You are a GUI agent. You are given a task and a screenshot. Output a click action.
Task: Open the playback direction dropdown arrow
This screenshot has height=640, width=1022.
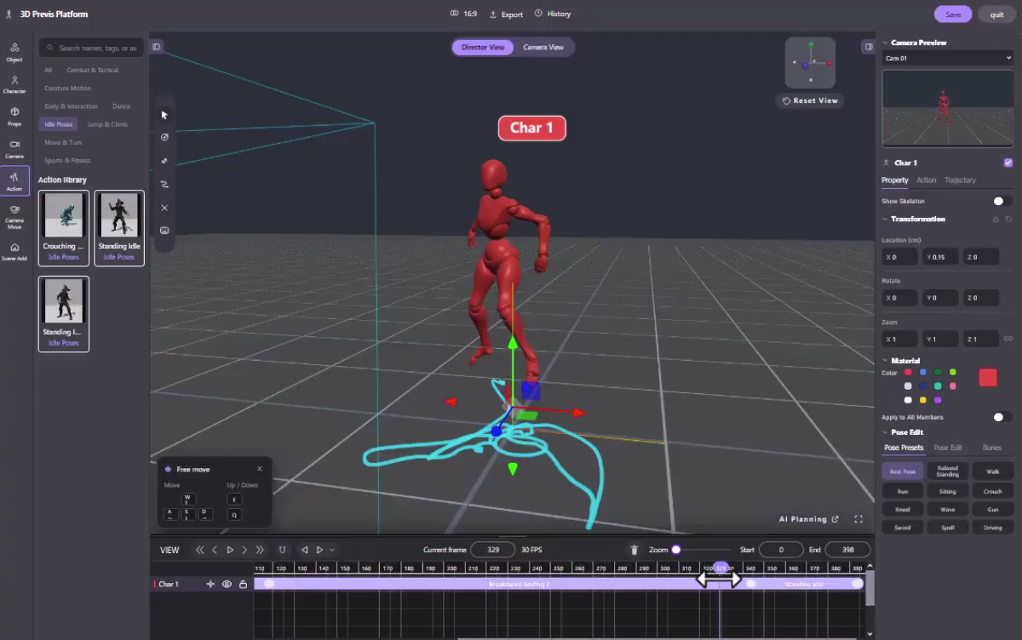point(332,550)
